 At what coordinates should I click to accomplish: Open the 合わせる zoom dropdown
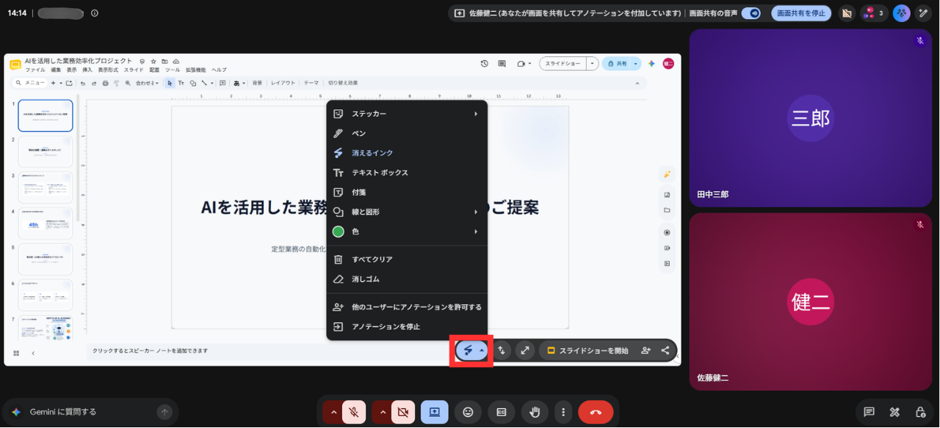(x=147, y=84)
